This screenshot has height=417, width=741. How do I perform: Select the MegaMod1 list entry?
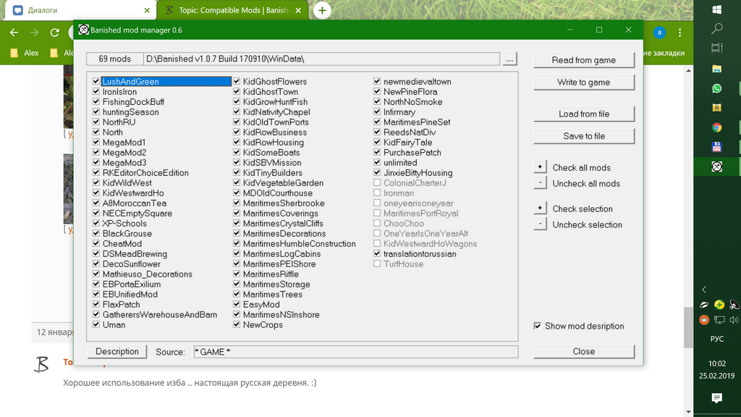click(x=124, y=143)
